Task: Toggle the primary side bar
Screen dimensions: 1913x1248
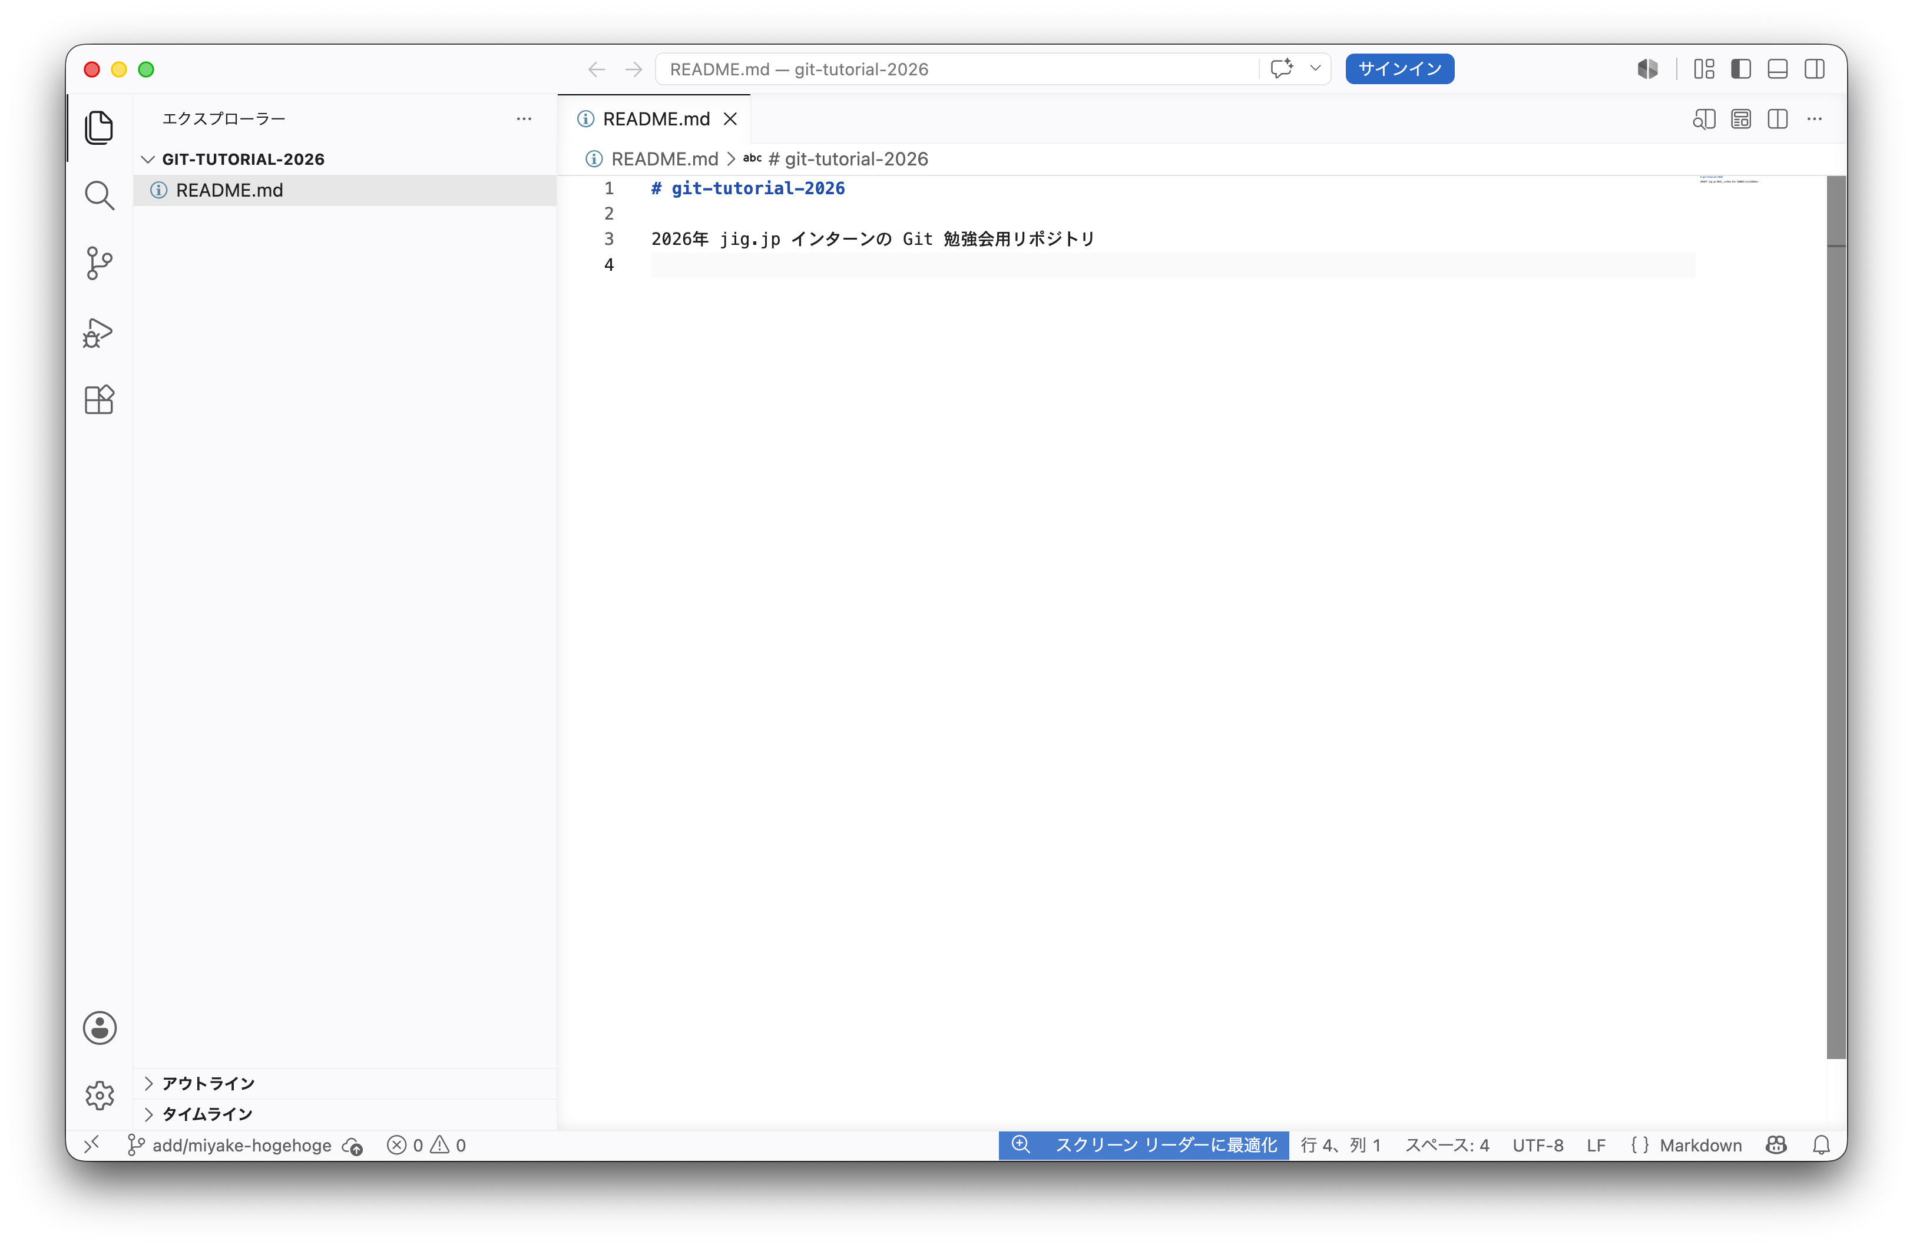Action: coord(1741,69)
